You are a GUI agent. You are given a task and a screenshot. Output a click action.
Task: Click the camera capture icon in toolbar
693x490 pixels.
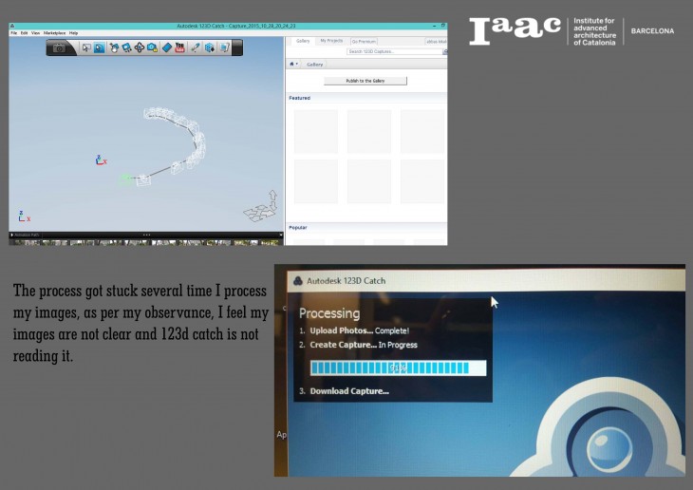(x=60, y=47)
